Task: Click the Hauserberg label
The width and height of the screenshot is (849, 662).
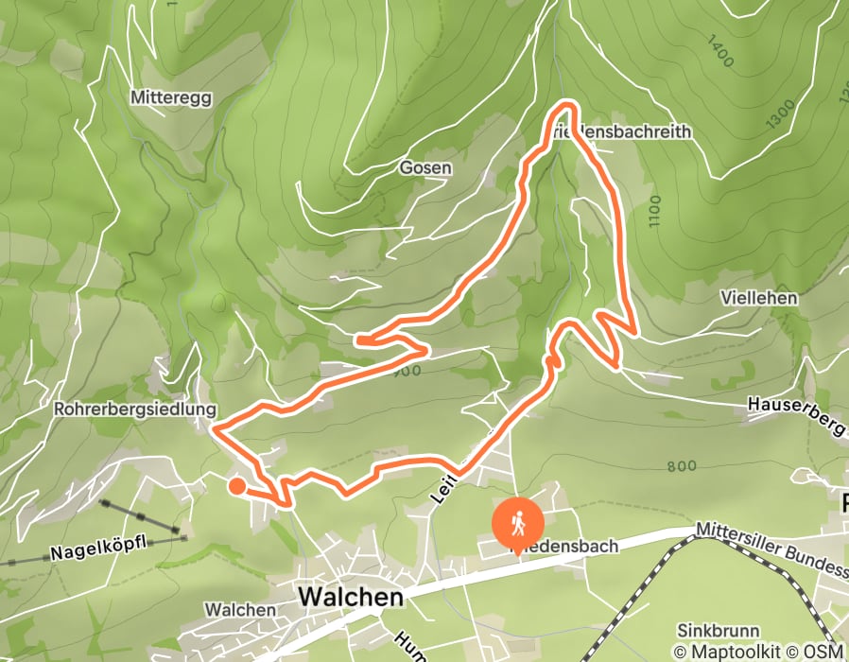Action: [796, 415]
